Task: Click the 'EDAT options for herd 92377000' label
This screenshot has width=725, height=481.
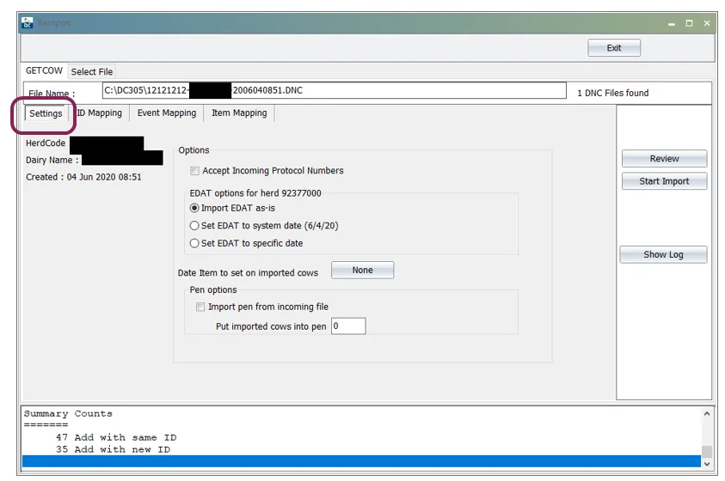Action: (255, 193)
